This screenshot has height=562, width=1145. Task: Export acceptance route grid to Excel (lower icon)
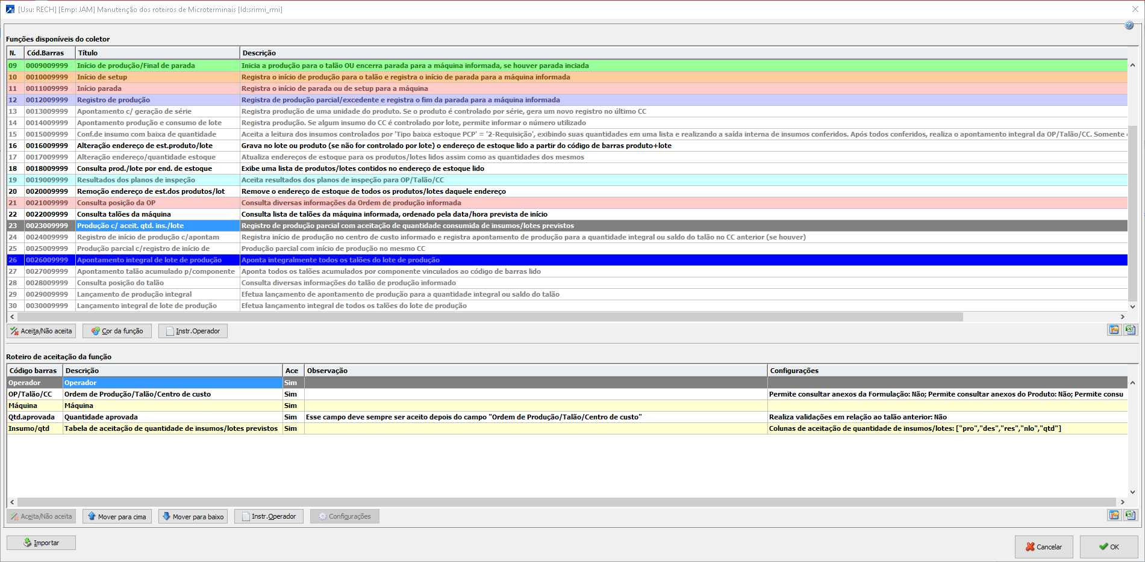click(x=1130, y=516)
